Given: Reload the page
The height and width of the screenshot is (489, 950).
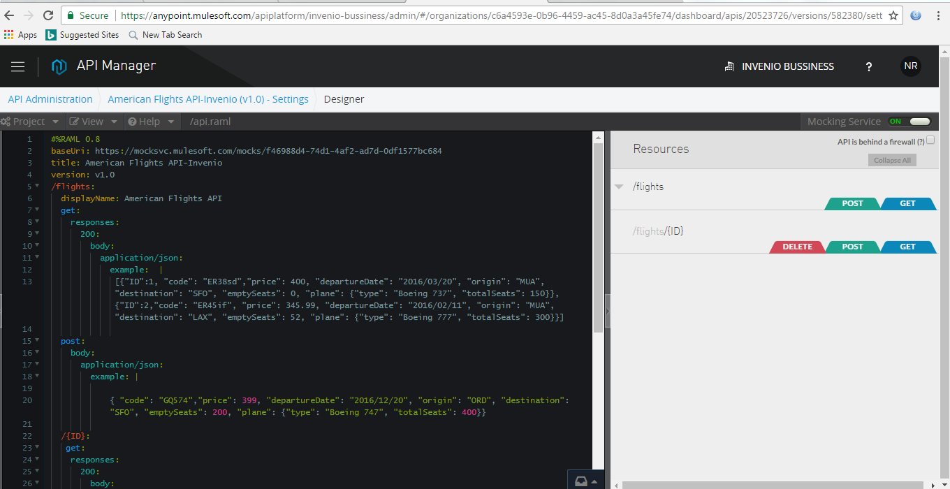Looking at the screenshot, I should (48, 15).
